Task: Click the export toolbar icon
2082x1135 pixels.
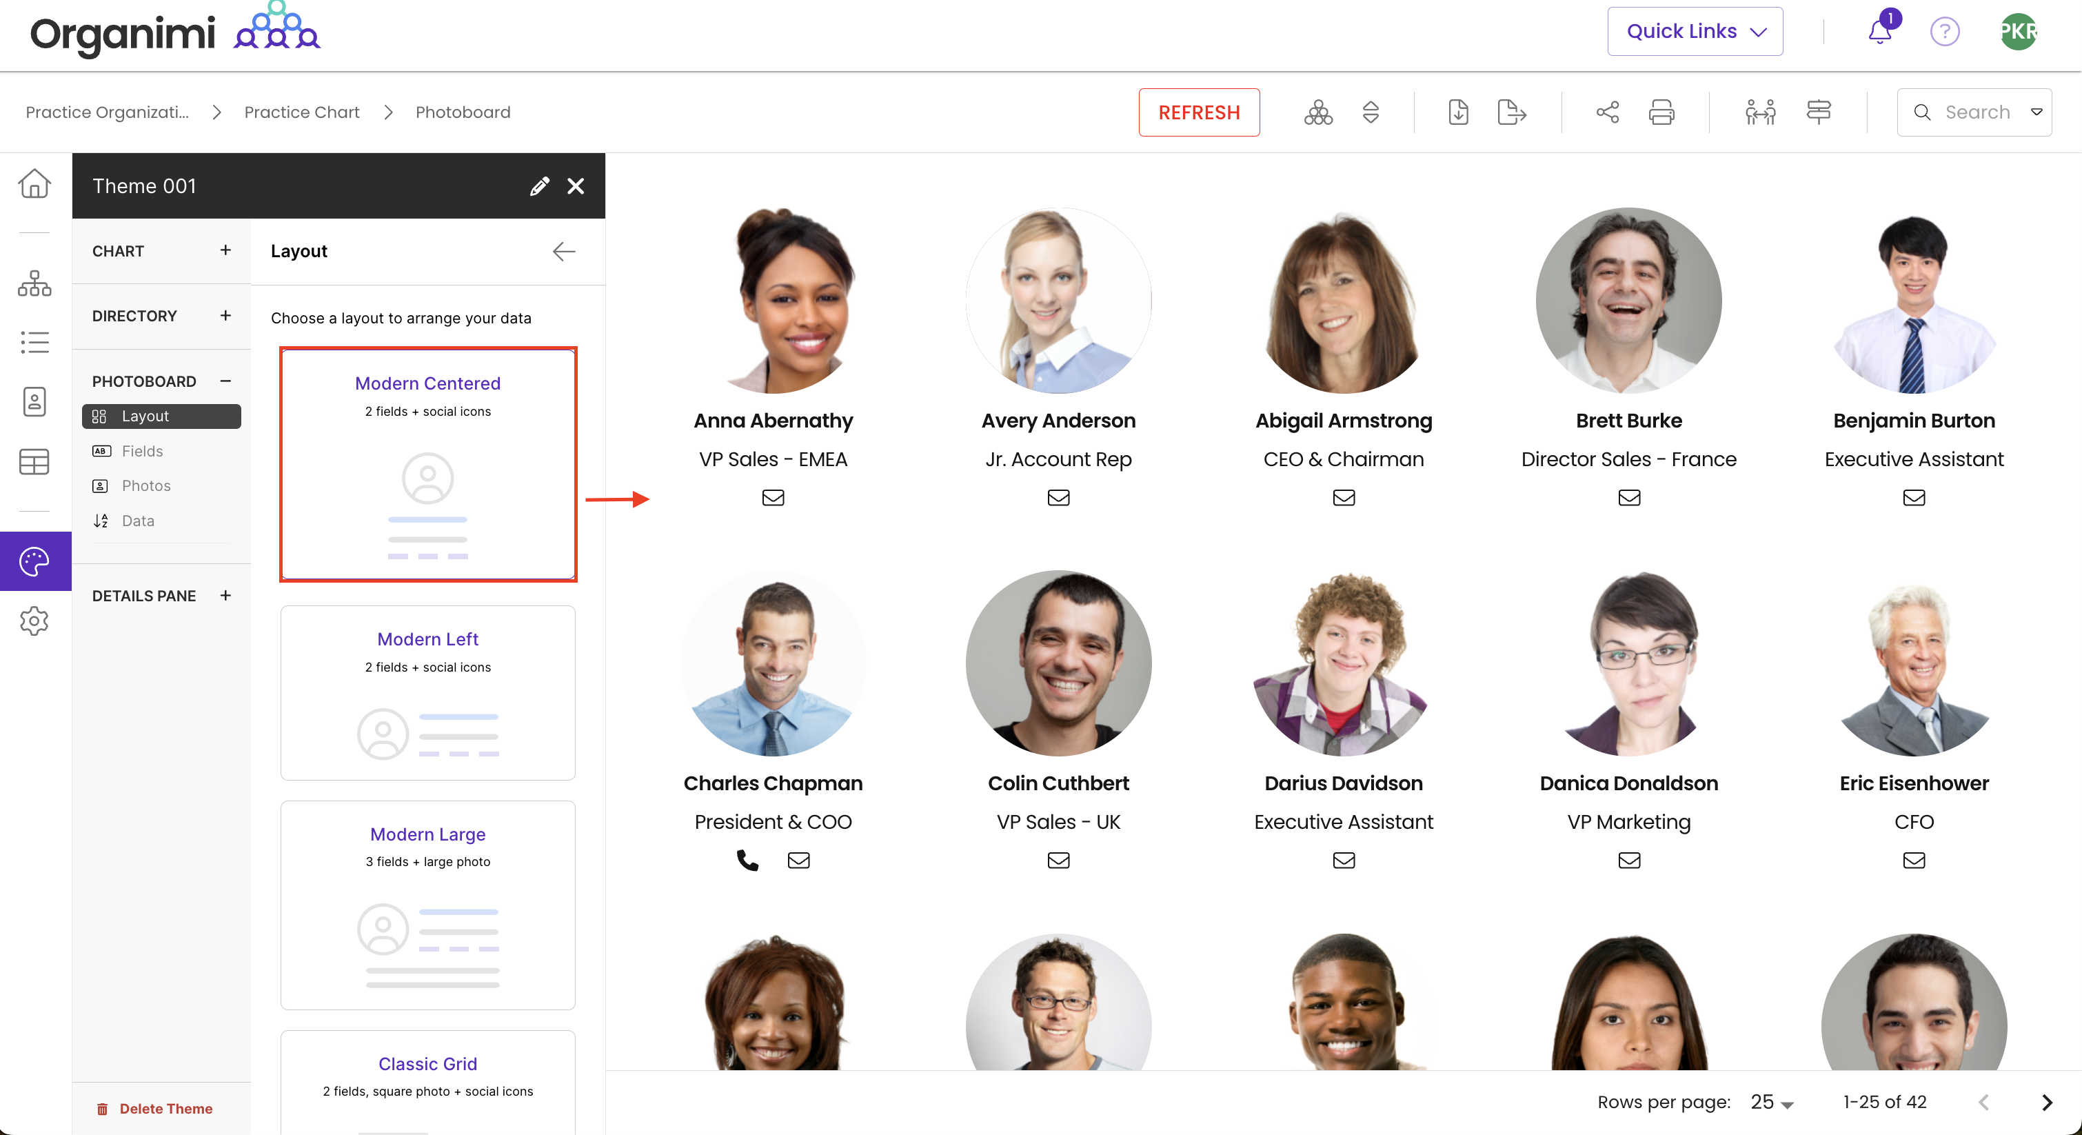Action: click(1511, 112)
